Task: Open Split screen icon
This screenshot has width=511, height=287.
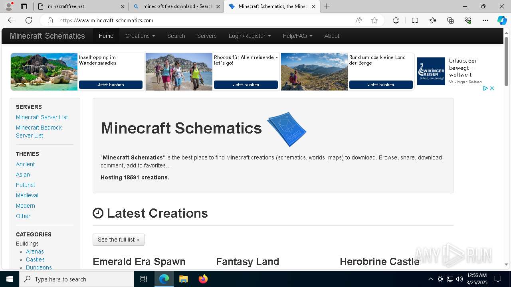Action: click(415, 20)
